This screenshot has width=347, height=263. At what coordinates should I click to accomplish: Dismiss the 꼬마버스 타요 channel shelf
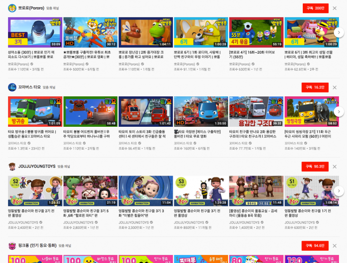click(335, 87)
